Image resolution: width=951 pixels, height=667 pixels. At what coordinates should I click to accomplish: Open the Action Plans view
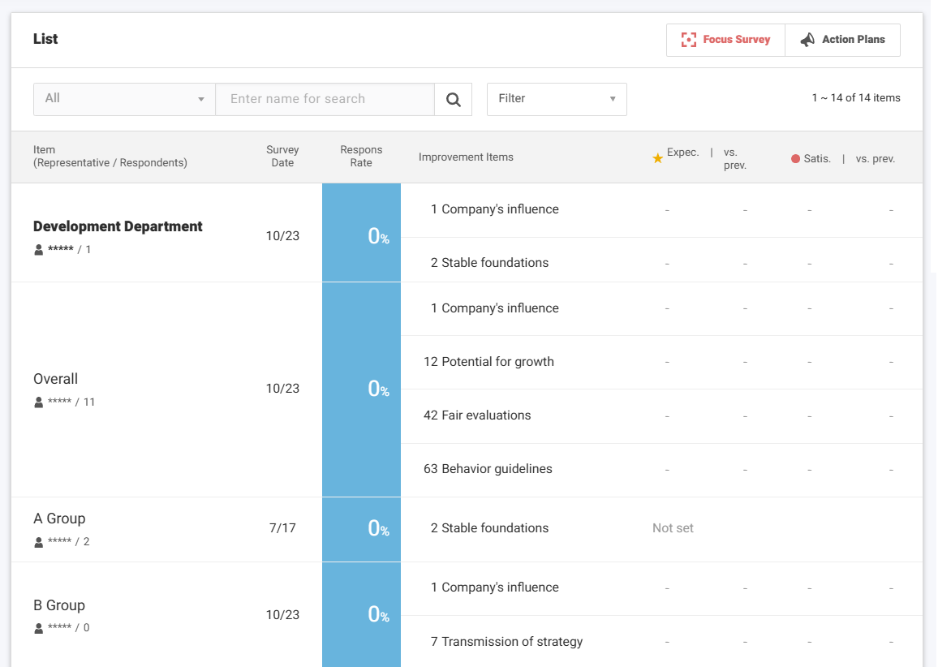[x=843, y=40]
